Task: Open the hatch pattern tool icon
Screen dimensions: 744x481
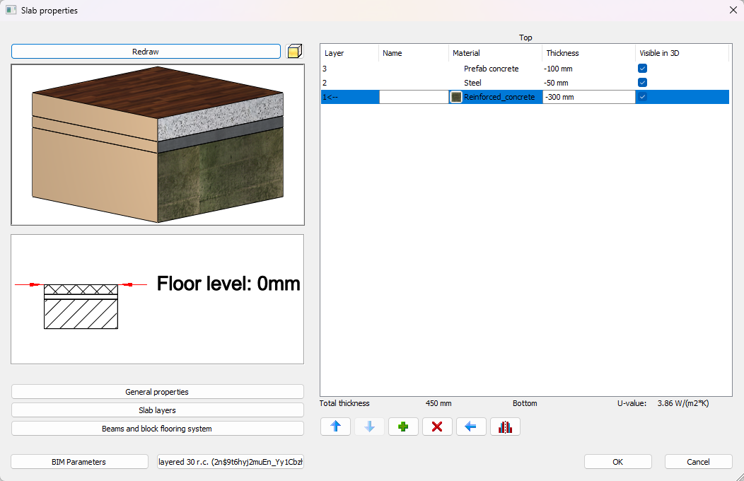Action: [505, 427]
